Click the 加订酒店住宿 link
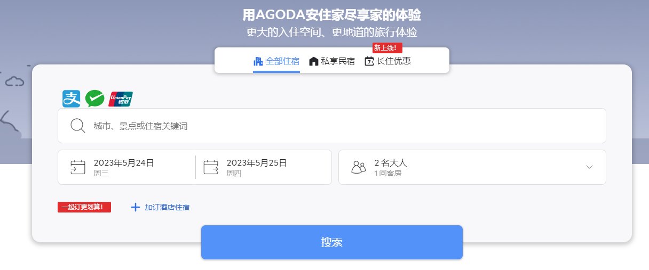This screenshot has width=649, height=270. [x=167, y=207]
